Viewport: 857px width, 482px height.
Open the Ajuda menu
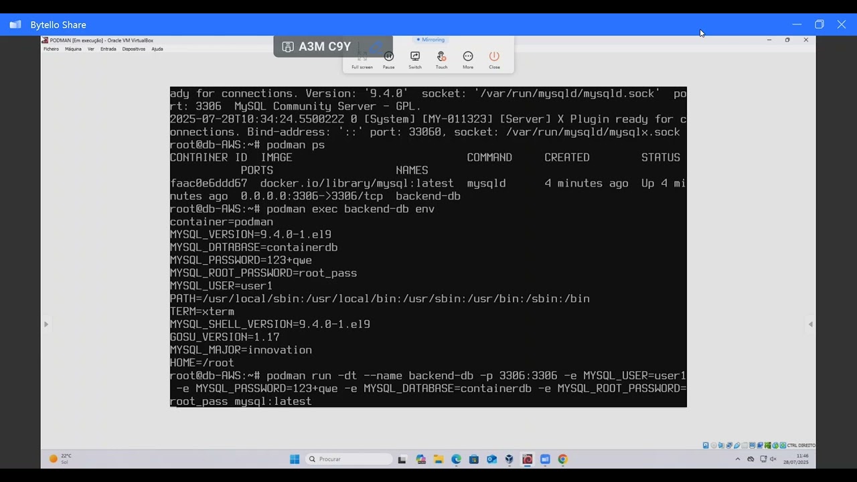tap(157, 49)
